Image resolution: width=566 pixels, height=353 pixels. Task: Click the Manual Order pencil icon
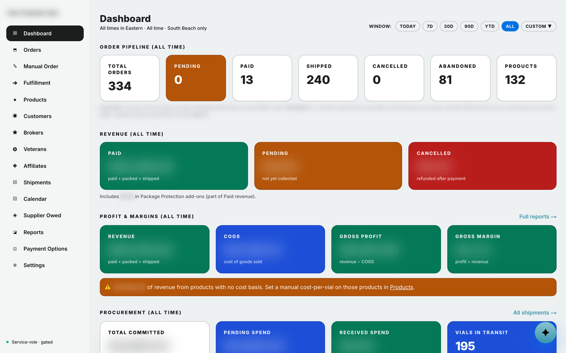15,66
